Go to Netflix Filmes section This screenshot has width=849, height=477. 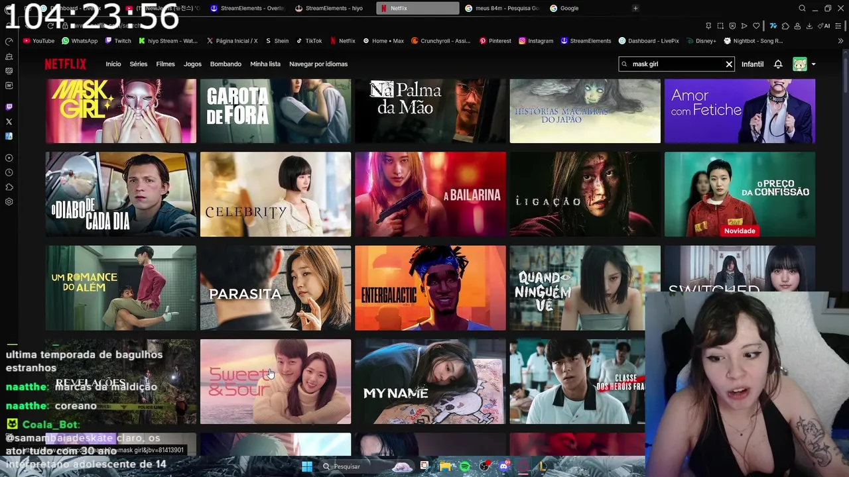click(x=165, y=64)
